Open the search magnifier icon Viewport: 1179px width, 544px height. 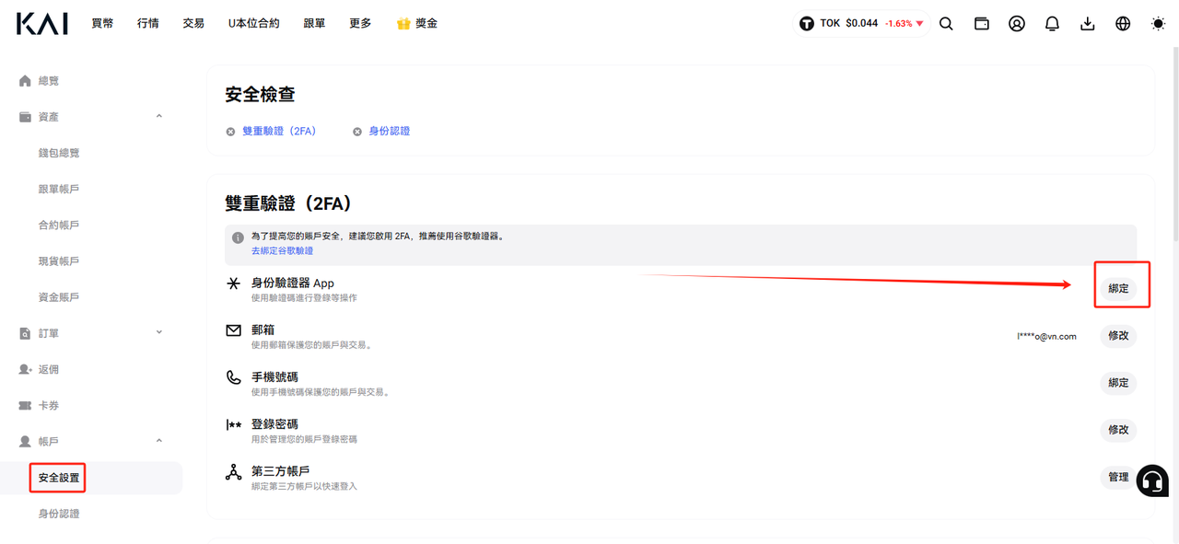tap(946, 24)
